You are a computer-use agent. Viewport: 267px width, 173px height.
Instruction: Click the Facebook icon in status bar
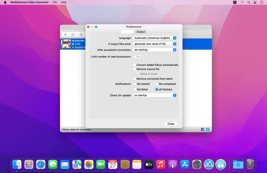point(203,129)
